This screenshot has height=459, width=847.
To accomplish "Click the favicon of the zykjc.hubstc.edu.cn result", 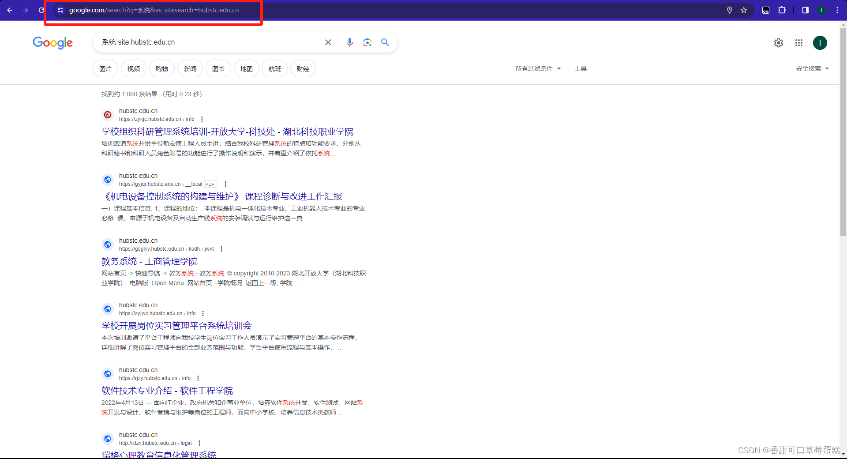I will coord(108,115).
